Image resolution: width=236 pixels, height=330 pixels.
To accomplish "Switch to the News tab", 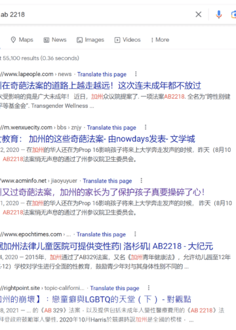I will pyautogui.click(x=55, y=40).
